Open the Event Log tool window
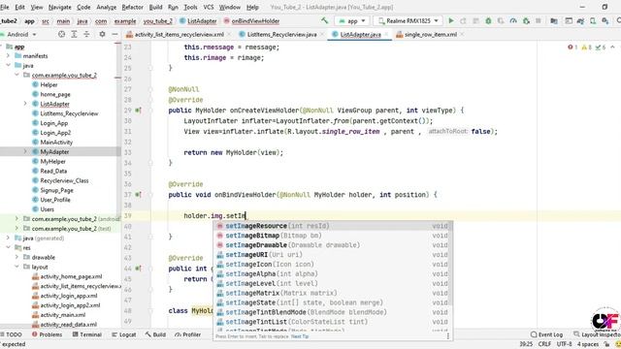This screenshot has height=349, width=621. (x=546, y=334)
